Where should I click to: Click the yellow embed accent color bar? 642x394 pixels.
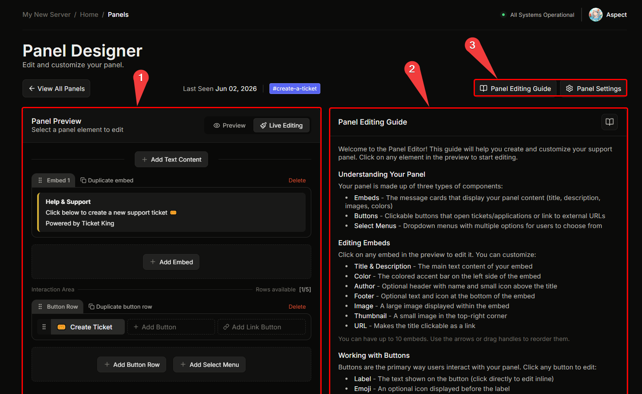[38, 213]
